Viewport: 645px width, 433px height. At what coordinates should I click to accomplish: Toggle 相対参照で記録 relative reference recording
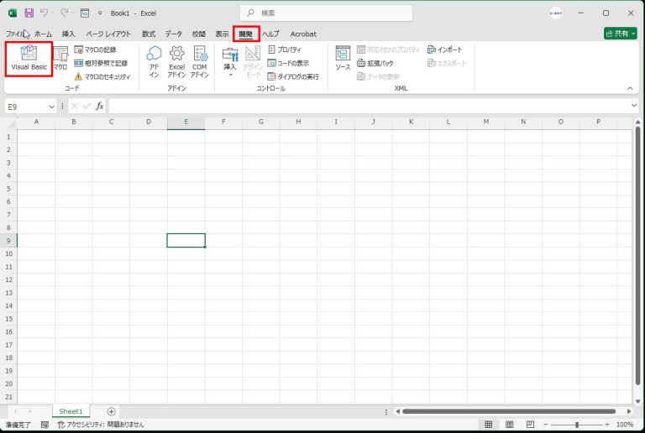click(x=100, y=63)
